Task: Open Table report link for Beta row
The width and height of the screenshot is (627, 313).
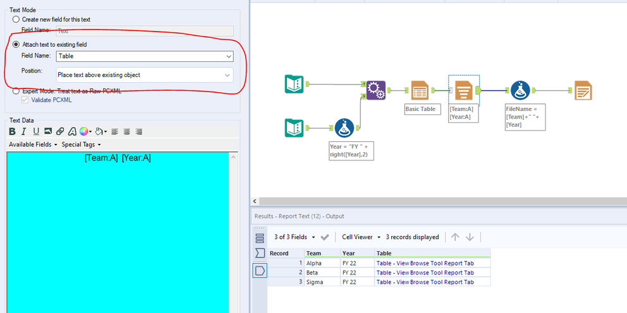Action: [x=425, y=273]
